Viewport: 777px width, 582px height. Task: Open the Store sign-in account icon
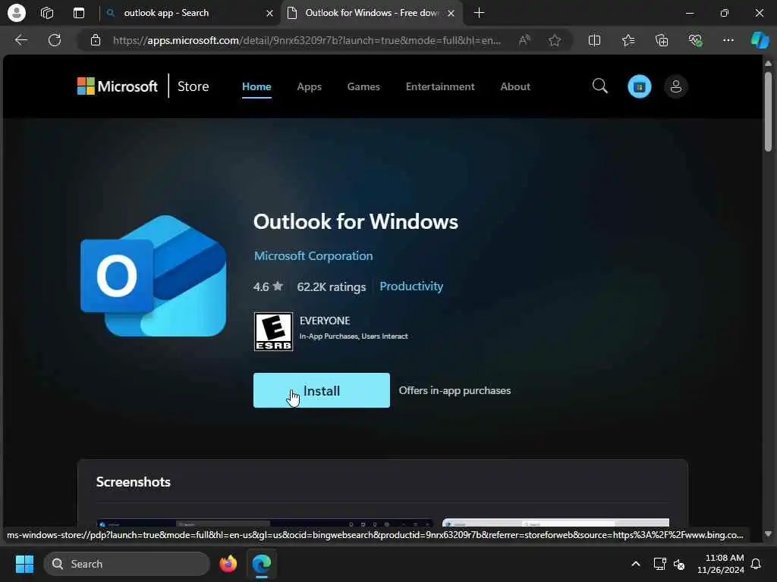pyautogui.click(x=675, y=86)
